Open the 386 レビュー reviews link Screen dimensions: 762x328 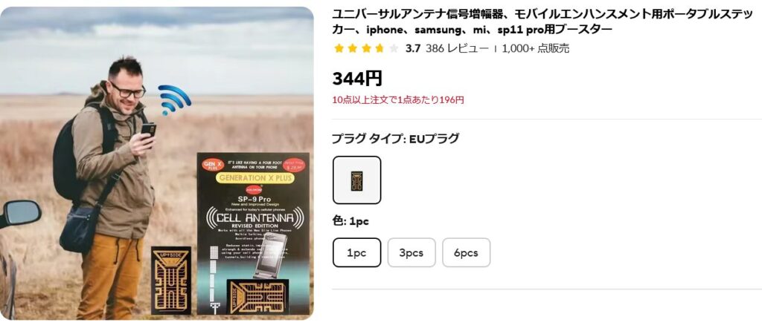457,48
